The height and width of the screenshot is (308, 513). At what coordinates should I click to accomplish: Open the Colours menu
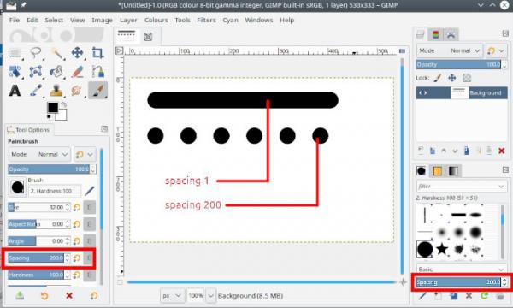(156, 20)
